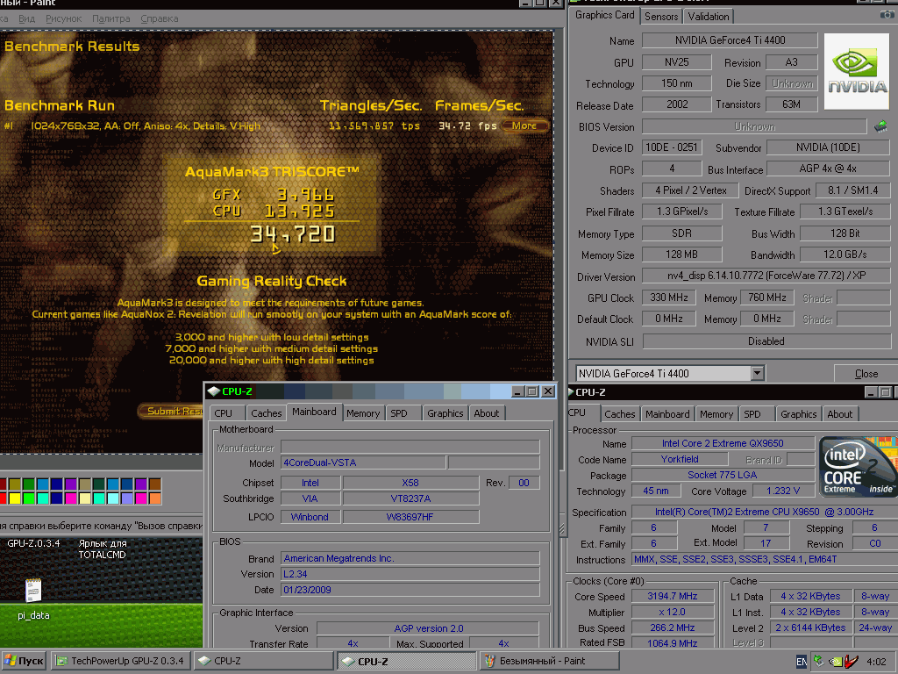Image resolution: width=898 pixels, height=674 pixels.
Task: Open the GPU selection dropdown in GPU-Z
Action: (757, 373)
